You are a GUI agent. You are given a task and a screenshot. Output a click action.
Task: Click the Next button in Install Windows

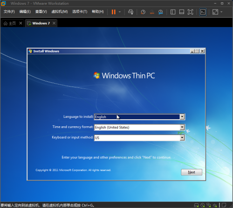point(192,172)
